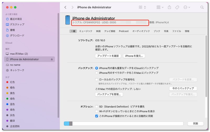Switch to the オーディオブック tab
The height and width of the screenshot is (132, 210).
[141, 31]
